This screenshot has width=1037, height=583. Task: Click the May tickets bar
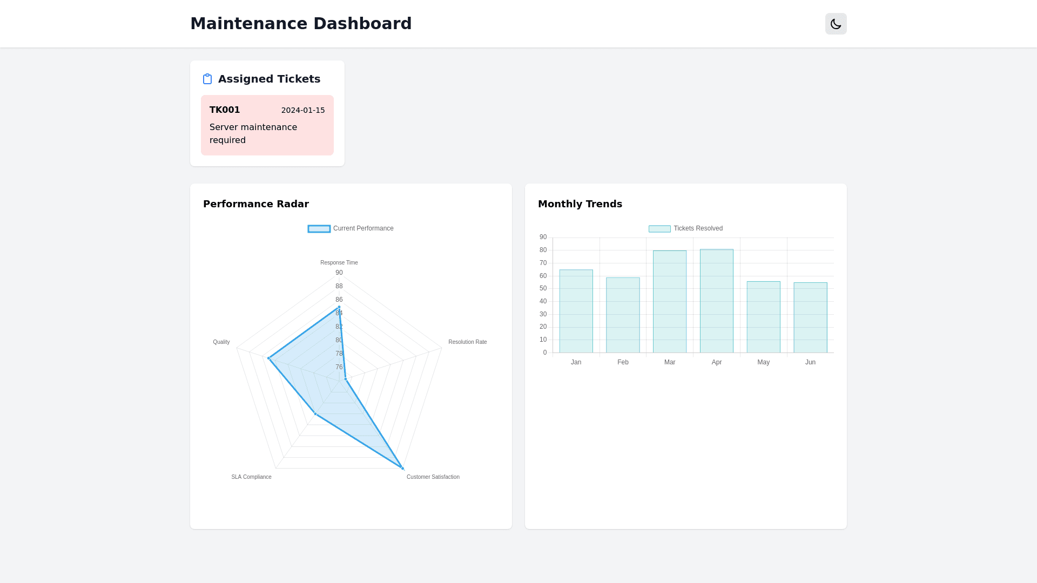763,317
